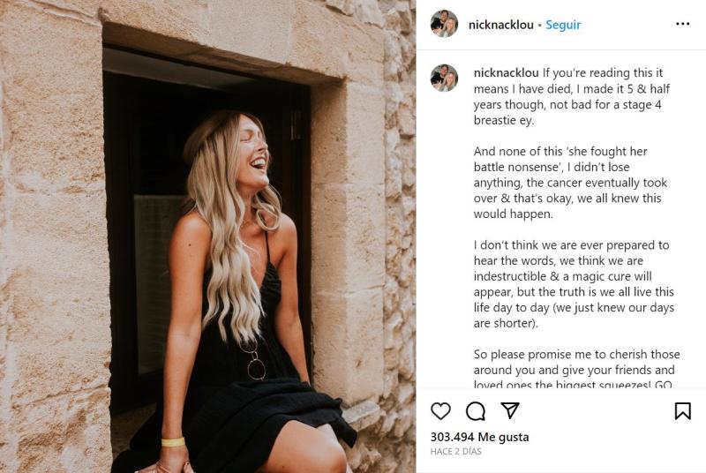Image resolution: width=706 pixels, height=473 pixels.
Task: Click the post photo of the laughing woman
Action: click(208, 236)
